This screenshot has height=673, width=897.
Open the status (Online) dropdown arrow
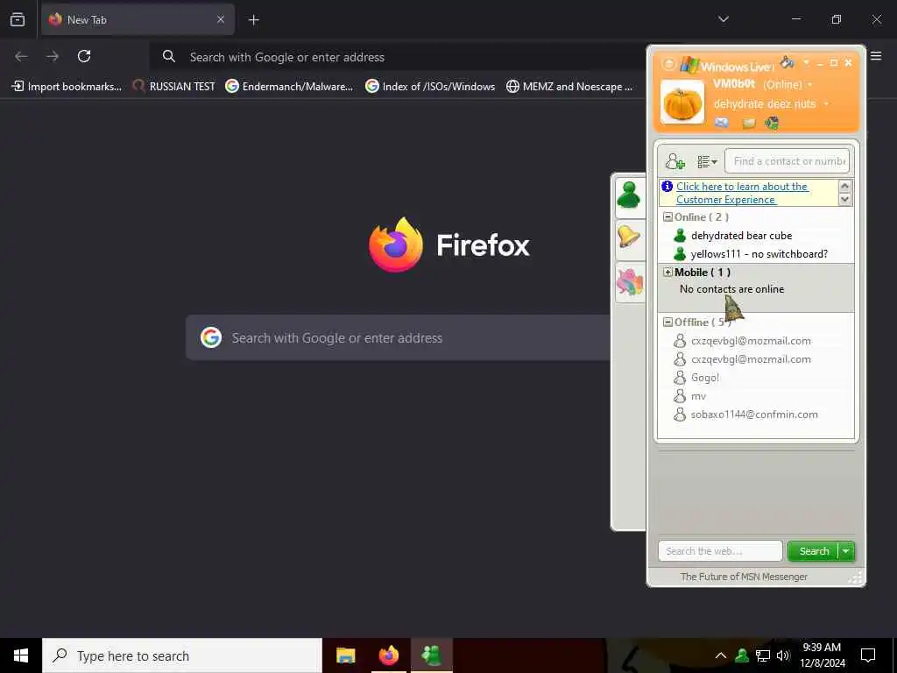(809, 85)
